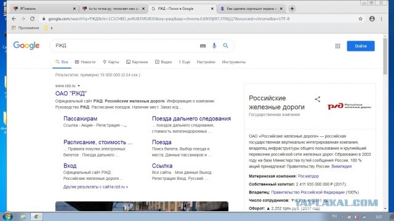The width and height of the screenshot is (394, 221).
Task: Click the Российские железные дороги panel title
Action: click(x=276, y=103)
